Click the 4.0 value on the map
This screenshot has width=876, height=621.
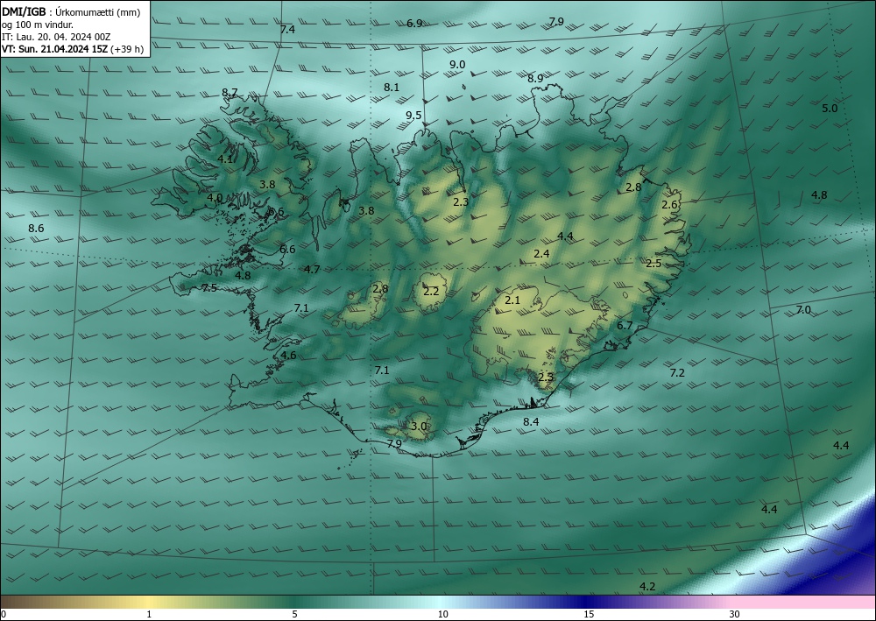click(215, 197)
